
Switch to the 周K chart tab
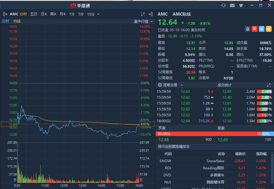pos(53,14)
